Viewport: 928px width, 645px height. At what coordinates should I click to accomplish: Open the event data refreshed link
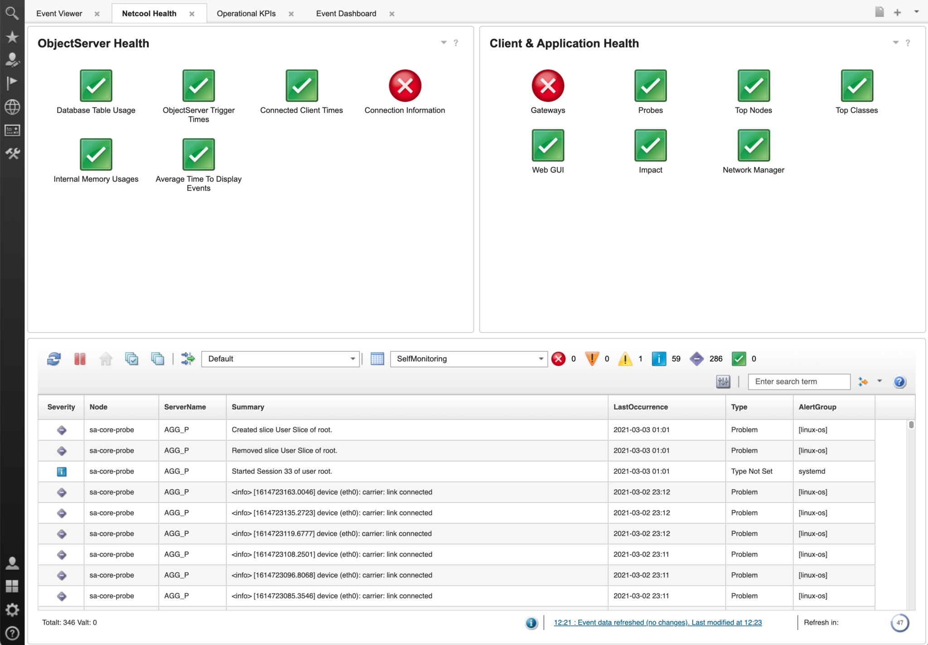pyautogui.click(x=657, y=622)
